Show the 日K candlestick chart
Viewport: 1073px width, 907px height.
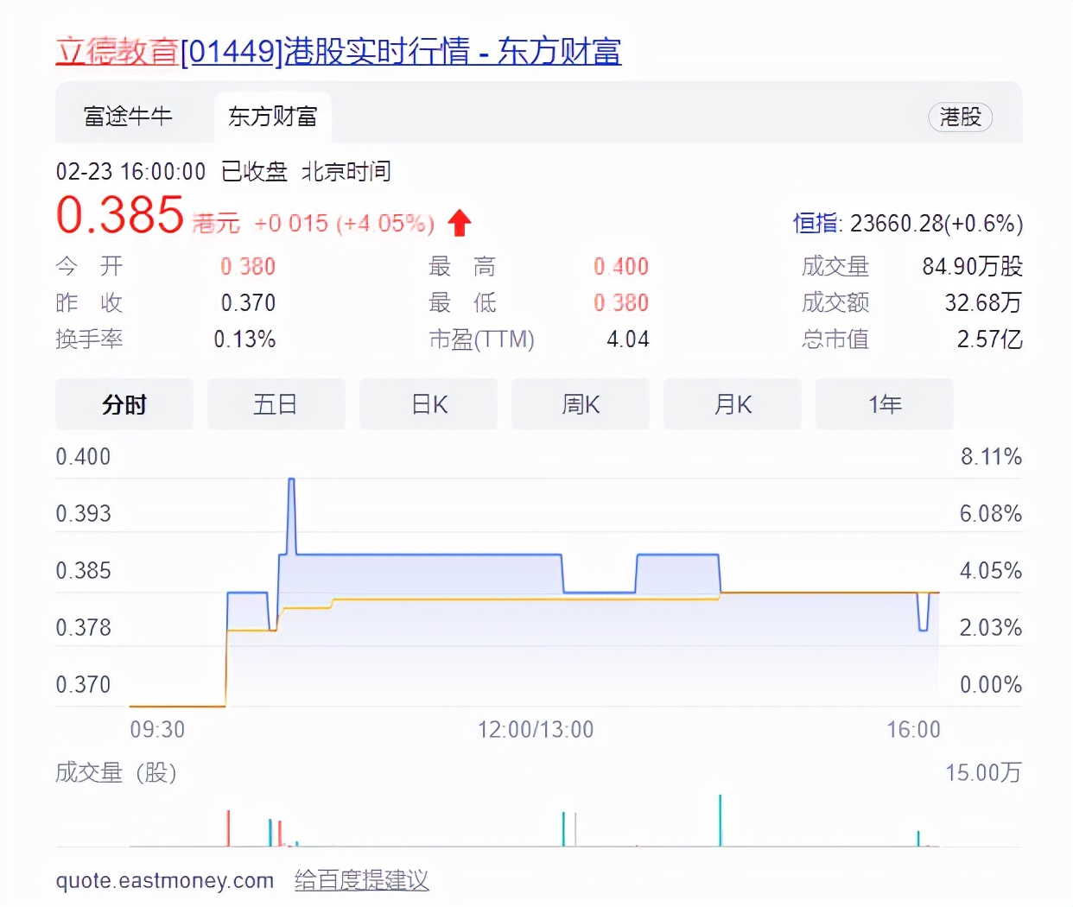pos(429,404)
